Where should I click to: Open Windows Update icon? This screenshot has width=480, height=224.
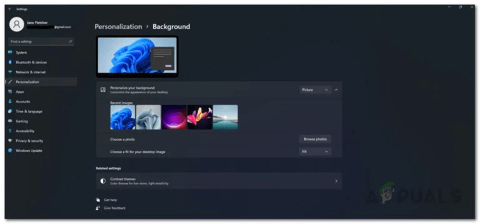(10, 151)
